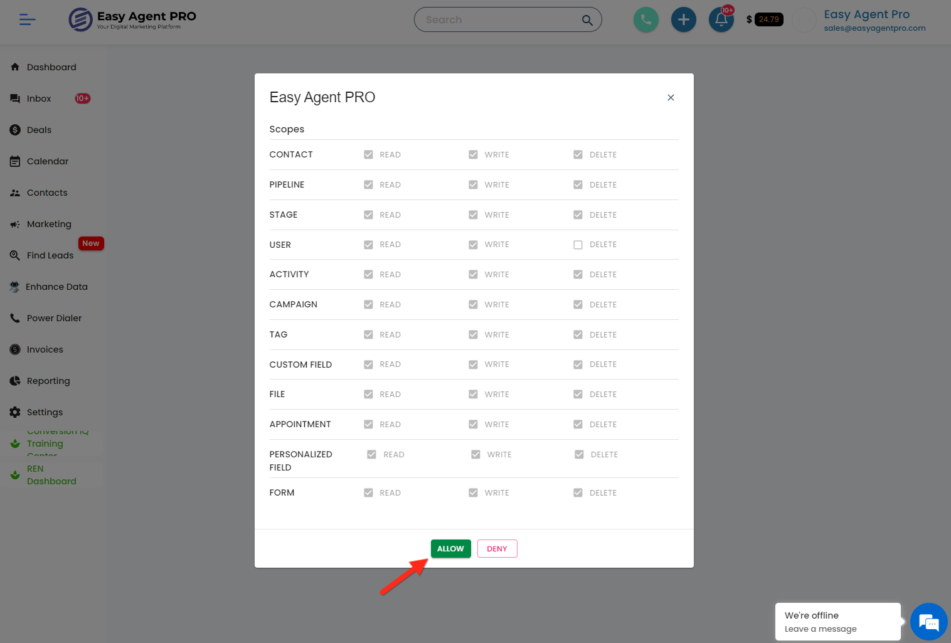
Task: Toggle CONTACT DELETE checkbox
Action: click(x=578, y=154)
